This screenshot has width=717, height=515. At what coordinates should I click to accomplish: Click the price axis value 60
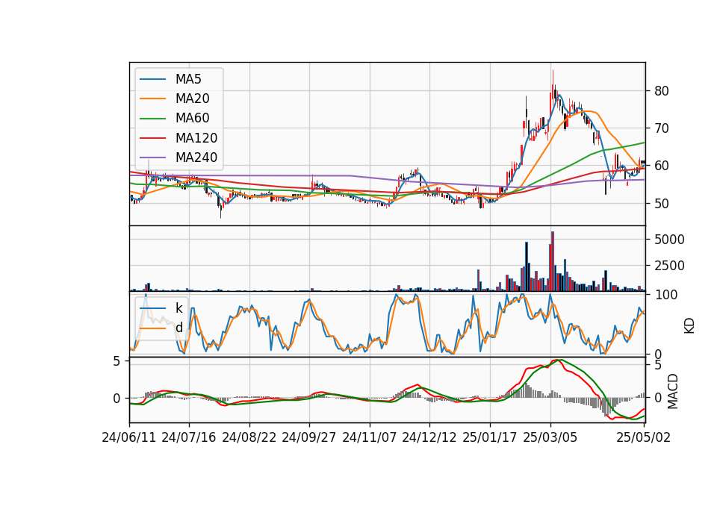(662, 166)
